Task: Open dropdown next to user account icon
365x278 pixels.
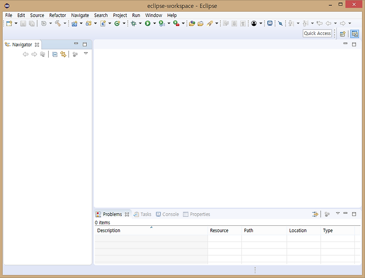Action: tap(261, 23)
